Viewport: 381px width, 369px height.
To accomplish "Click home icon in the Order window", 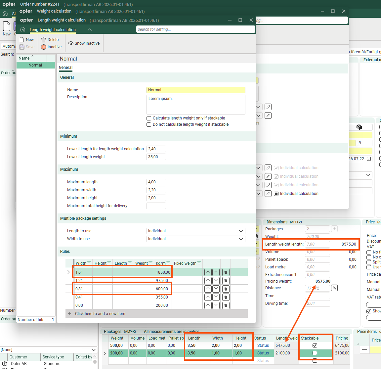I will coord(5,13).
